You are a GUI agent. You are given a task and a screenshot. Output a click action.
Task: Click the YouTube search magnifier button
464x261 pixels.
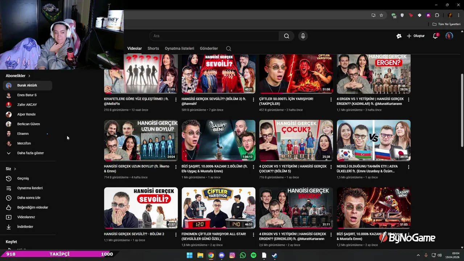(x=286, y=36)
